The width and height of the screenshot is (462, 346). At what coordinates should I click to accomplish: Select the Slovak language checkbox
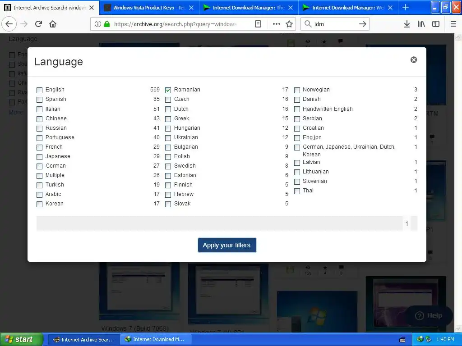click(168, 204)
